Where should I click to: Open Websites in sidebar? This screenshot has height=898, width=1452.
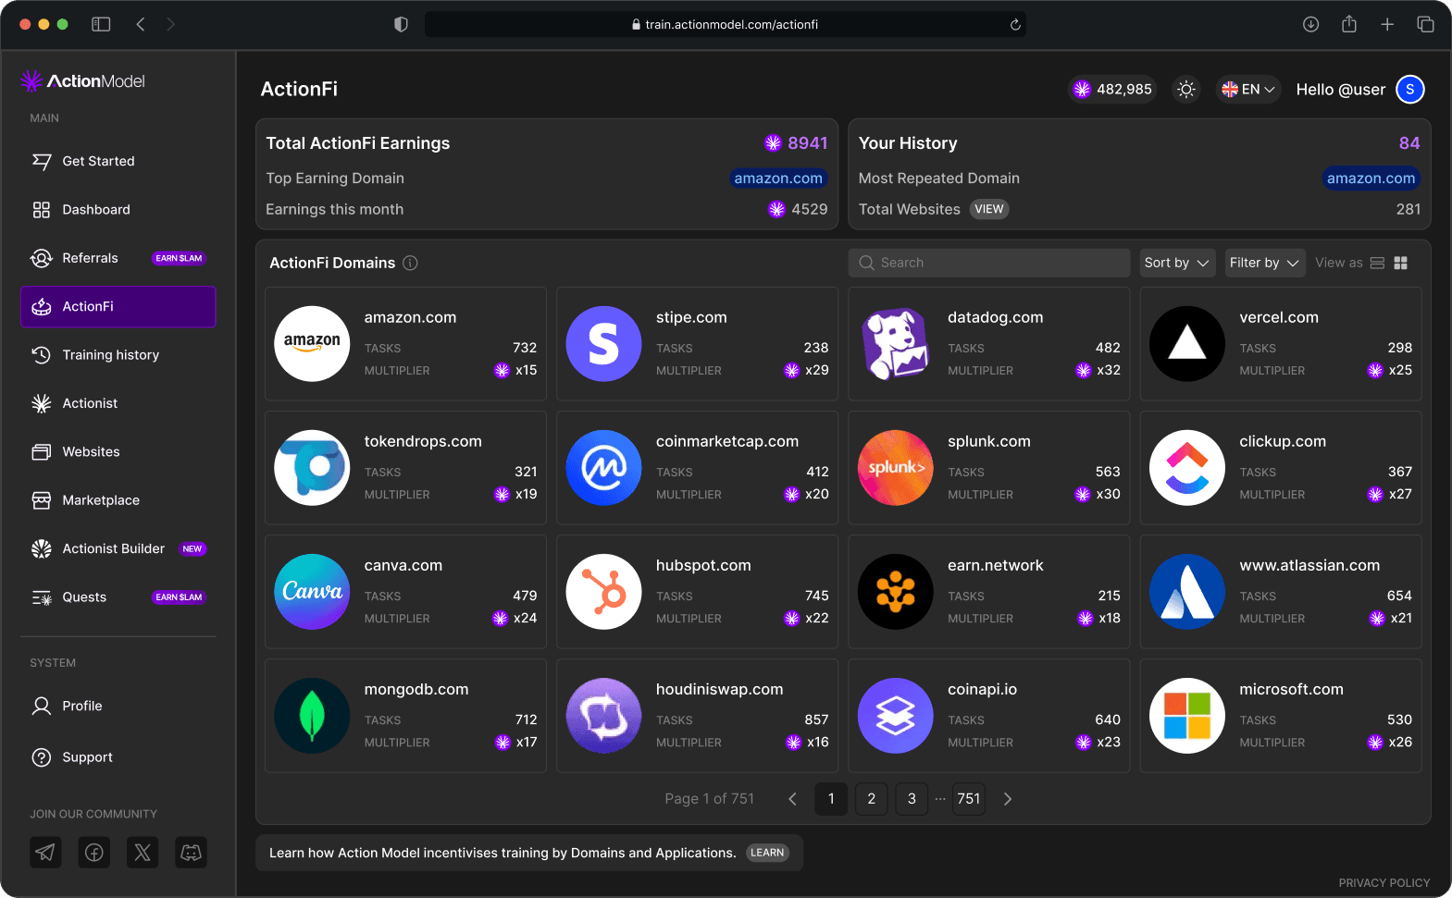[118, 452]
